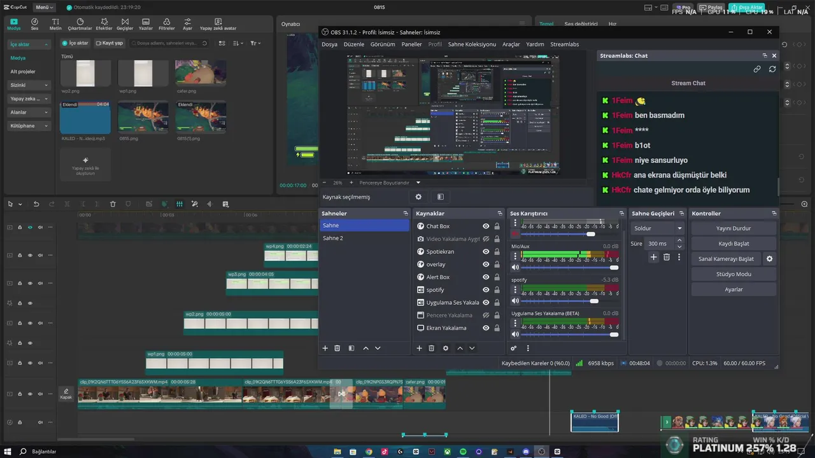Hide the overlay source
The image size is (815, 458).
pyautogui.click(x=486, y=264)
